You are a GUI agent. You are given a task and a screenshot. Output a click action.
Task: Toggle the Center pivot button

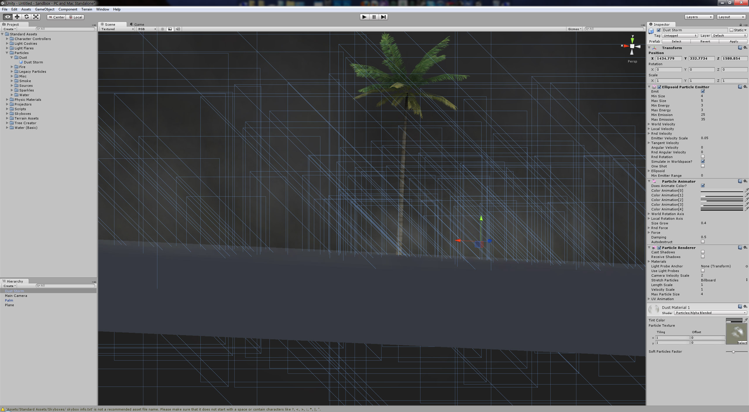(x=56, y=17)
